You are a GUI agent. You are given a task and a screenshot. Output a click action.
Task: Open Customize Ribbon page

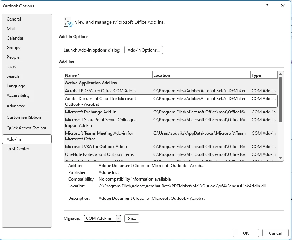tap(27, 117)
